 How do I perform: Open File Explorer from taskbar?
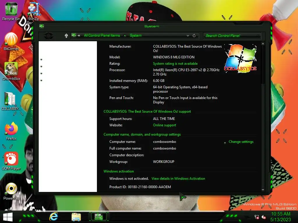pyautogui.click(x=76, y=217)
